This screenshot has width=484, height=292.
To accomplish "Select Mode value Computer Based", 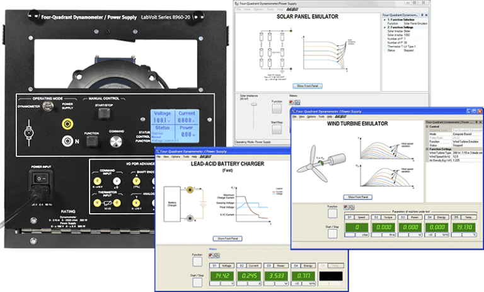I will tap(462, 134).
